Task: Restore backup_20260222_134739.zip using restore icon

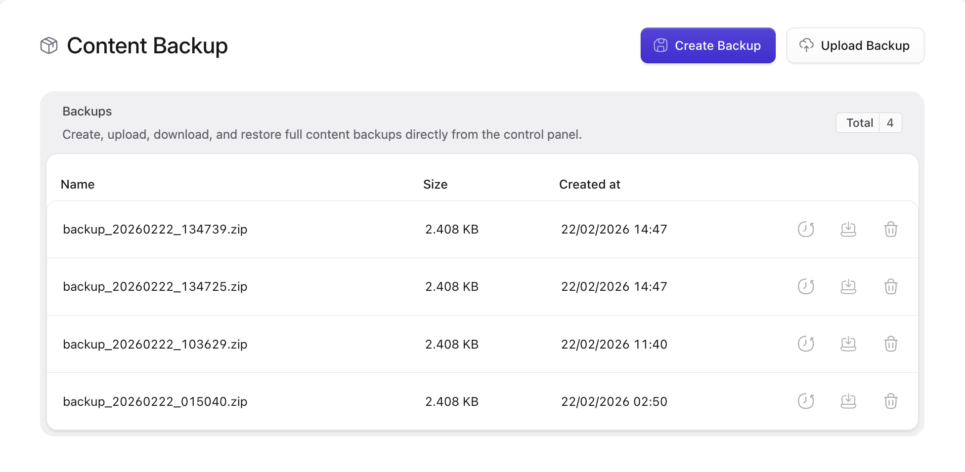Action: point(806,229)
